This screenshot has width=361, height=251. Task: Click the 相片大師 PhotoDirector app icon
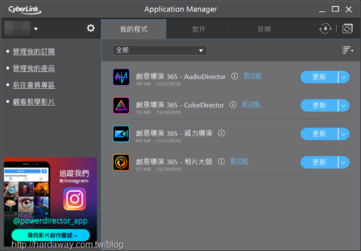point(121,162)
